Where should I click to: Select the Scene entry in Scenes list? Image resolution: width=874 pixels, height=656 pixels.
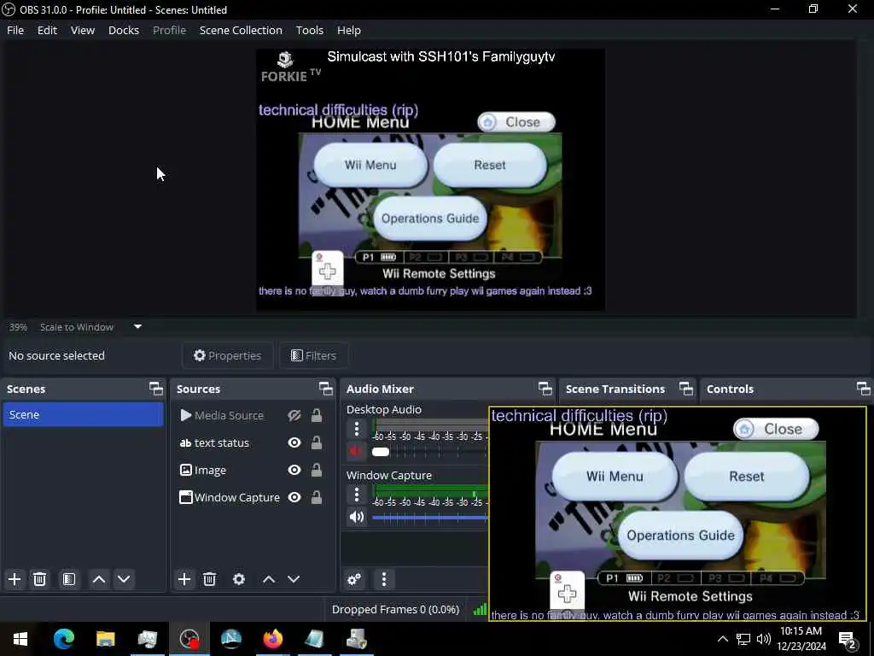(x=83, y=414)
